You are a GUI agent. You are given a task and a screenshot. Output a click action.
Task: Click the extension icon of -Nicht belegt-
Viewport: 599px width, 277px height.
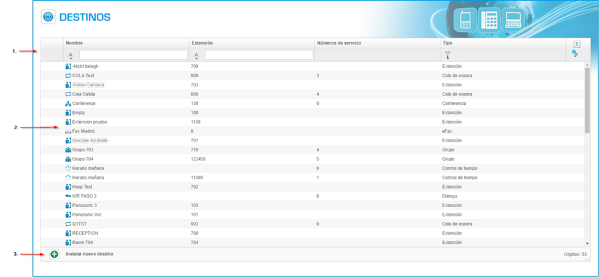[x=68, y=66]
